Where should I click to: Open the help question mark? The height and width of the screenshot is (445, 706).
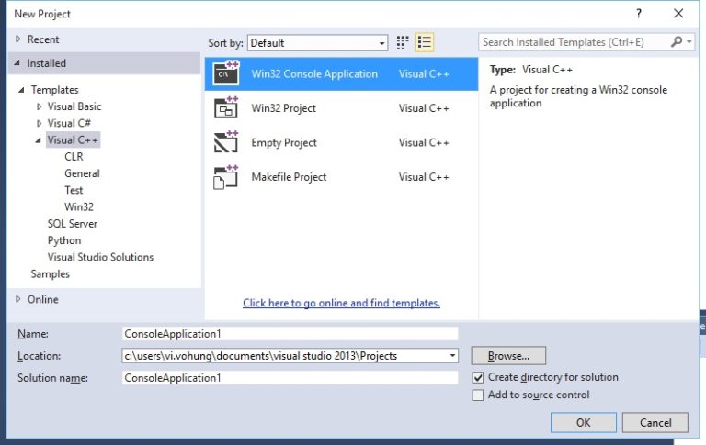pos(639,14)
